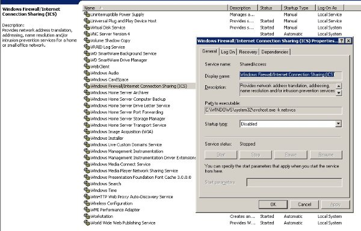
Task: Switch to the Dependencies tab
Action: coord(275,52)
